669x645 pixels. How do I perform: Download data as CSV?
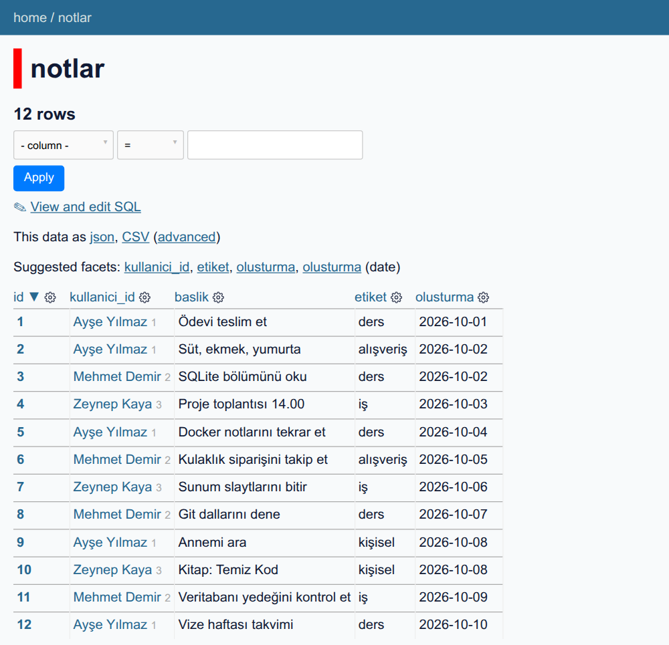(x=136, y=237)
